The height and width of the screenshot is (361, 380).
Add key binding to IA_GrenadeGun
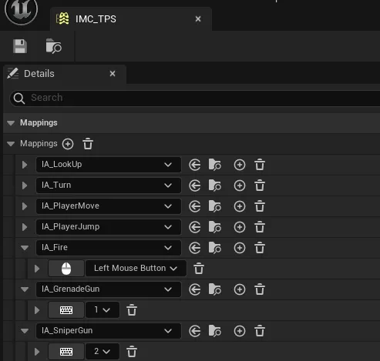(240, 289)
